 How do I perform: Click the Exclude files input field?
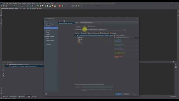(x=97, y=87)
